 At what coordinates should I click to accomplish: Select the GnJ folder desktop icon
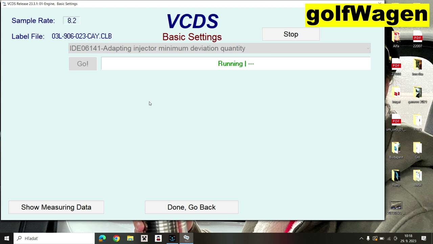pos(417,150)
